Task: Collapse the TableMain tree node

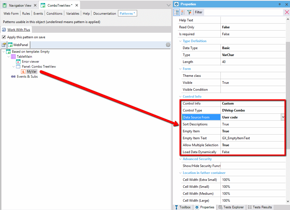Action: coord(9,57)
